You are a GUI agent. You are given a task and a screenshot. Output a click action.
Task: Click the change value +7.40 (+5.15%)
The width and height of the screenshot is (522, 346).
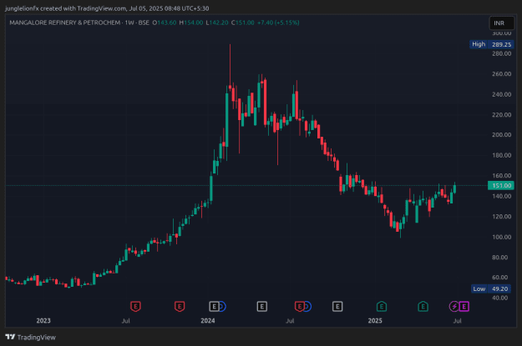click(x=278, y=23)
